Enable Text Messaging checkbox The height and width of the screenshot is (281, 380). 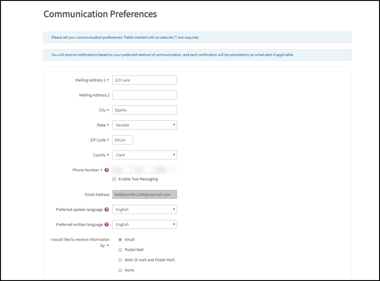[x=114, y=179]
